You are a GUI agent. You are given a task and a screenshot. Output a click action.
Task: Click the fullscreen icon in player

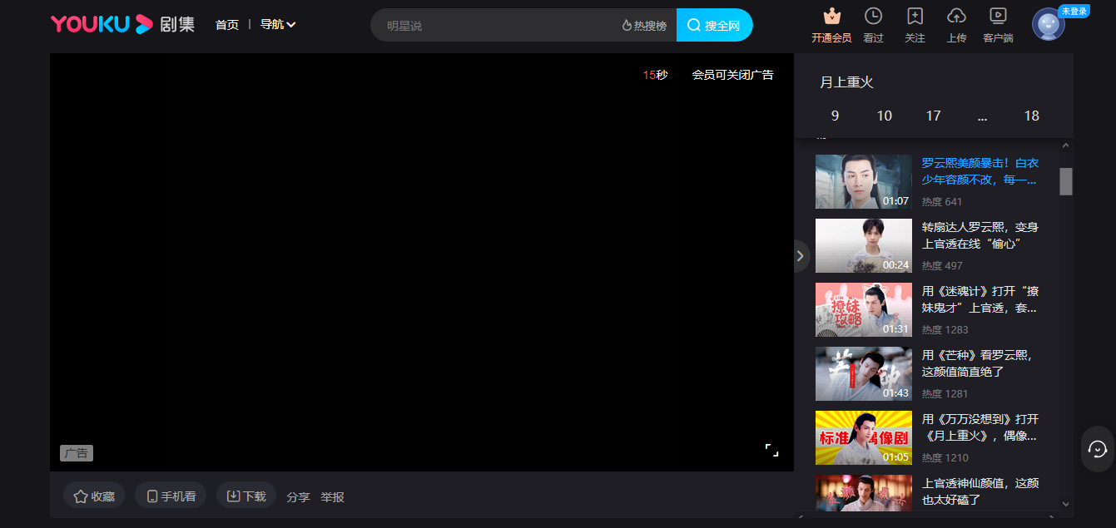click(x=771, y=450)
